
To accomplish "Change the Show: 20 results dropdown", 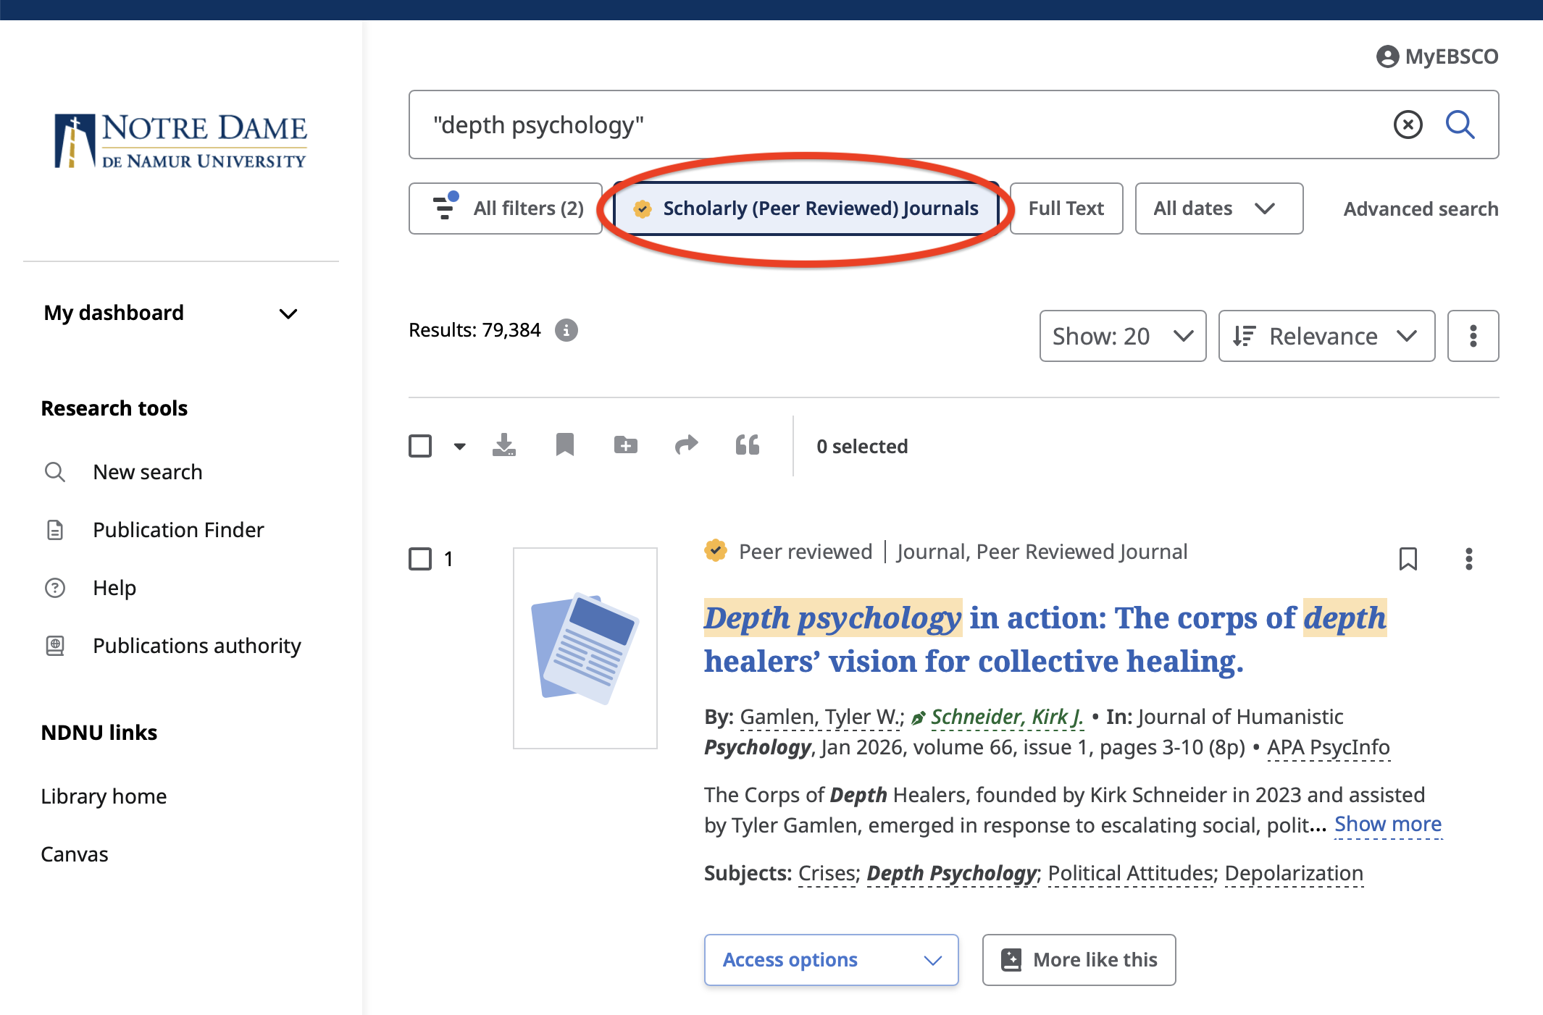I will (x=1123, y=336).
